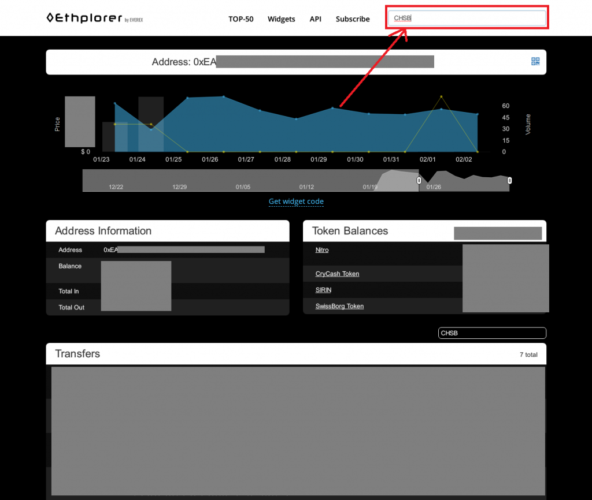This screenshot has height=500, width=592.
Task: Go to the Widgets page
Action: point(281,19)
